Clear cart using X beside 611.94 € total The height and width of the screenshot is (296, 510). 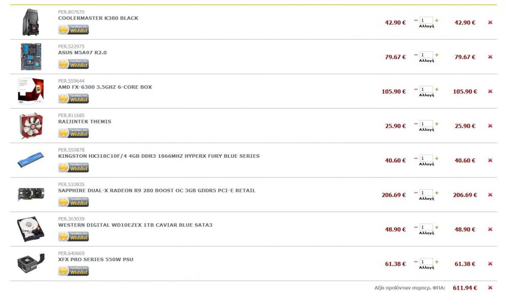point(490,288)
